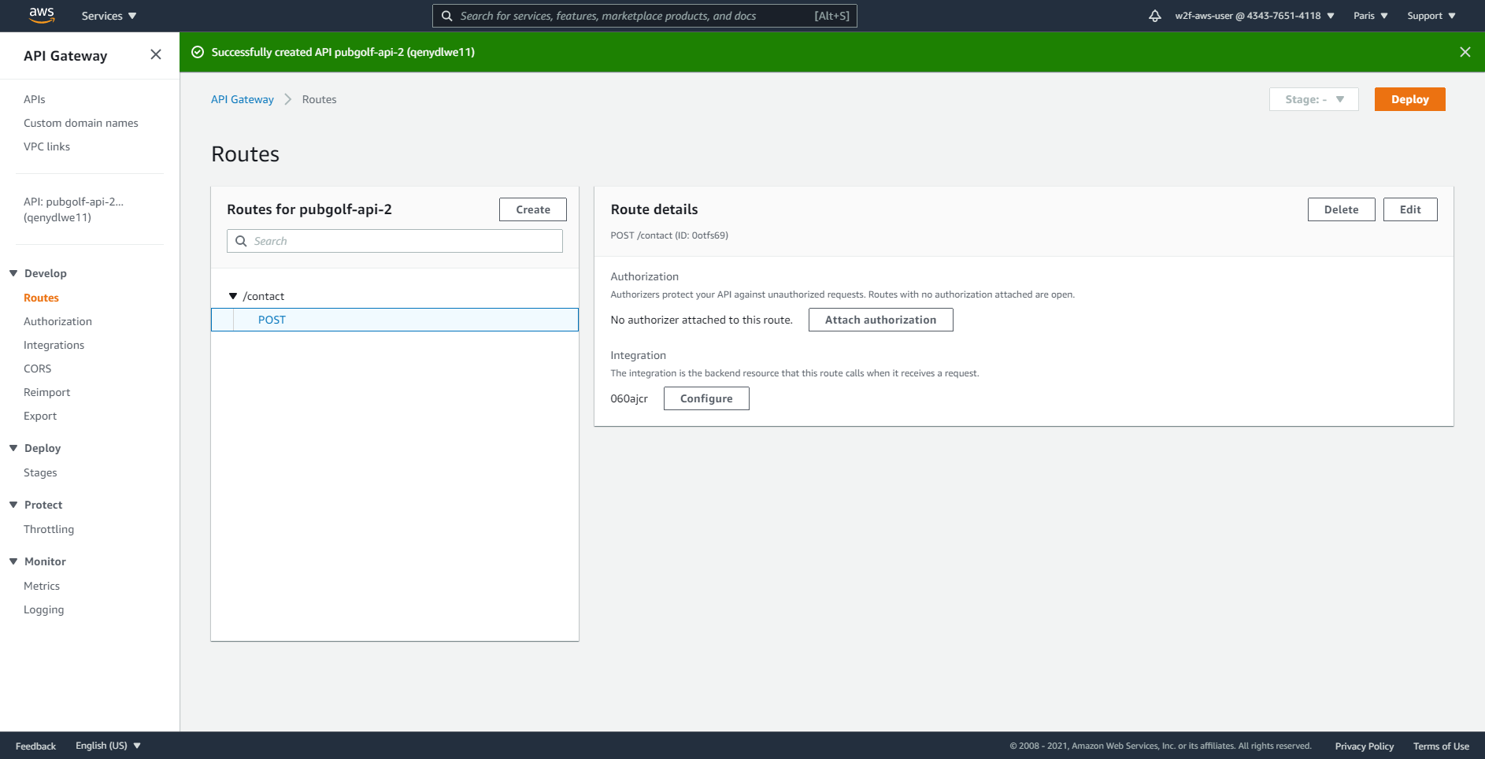Click the green success checkmark icon
The height and width of the screenshot is (759, 1485).
point(198,52)
